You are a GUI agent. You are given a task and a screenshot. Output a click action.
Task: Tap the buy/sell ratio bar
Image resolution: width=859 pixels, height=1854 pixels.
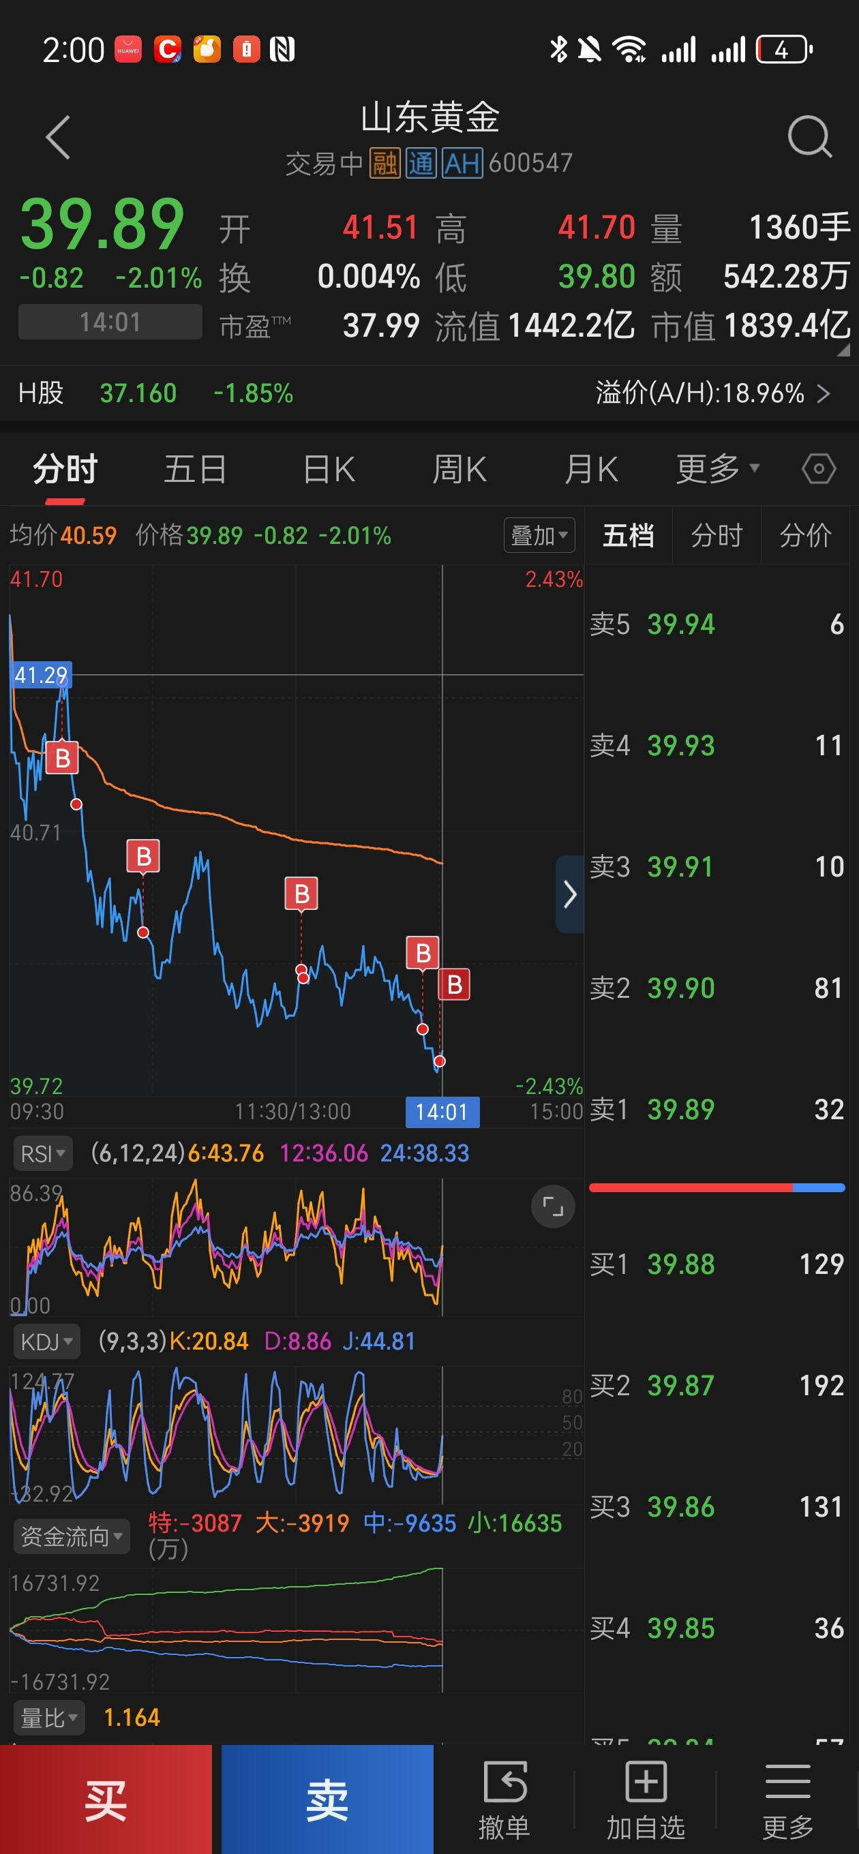point(717,1187)
